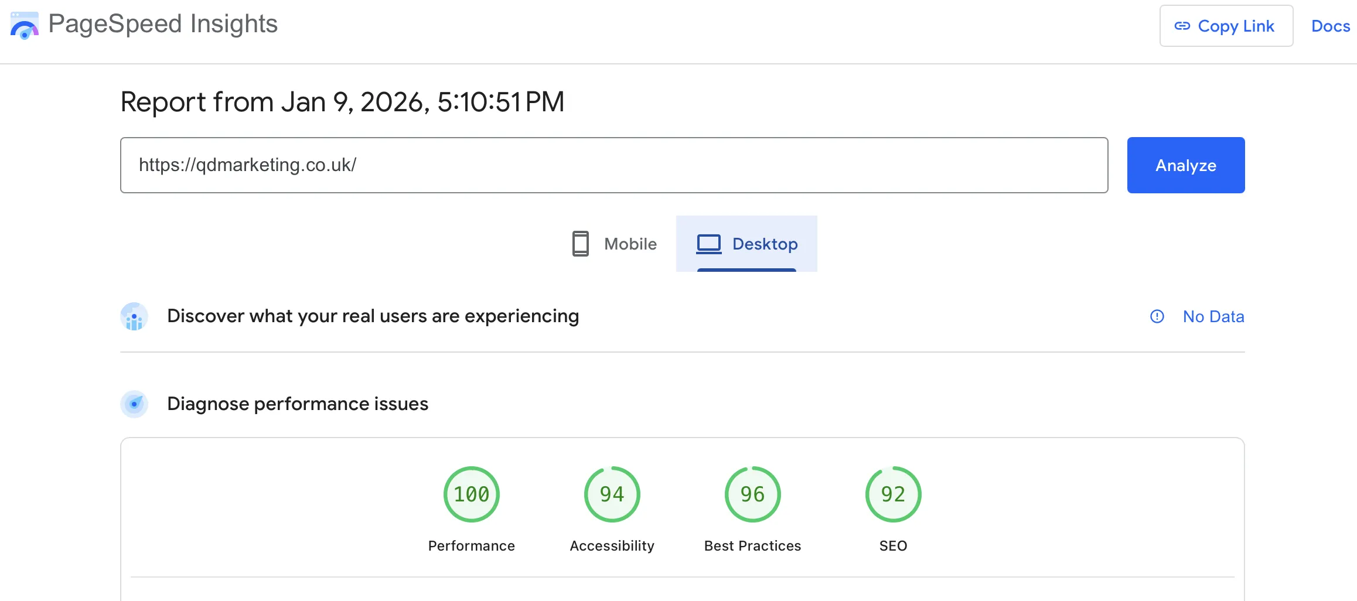Click the Best Practices label below its gauge
The image size is (1357, 601).
(x=752, y=545)
